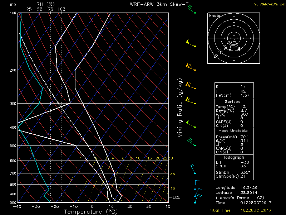Click the yellow mixing ratio value 40
This screenshot has height=215, width=286.
pyautogui.click(x=173, y=188)
